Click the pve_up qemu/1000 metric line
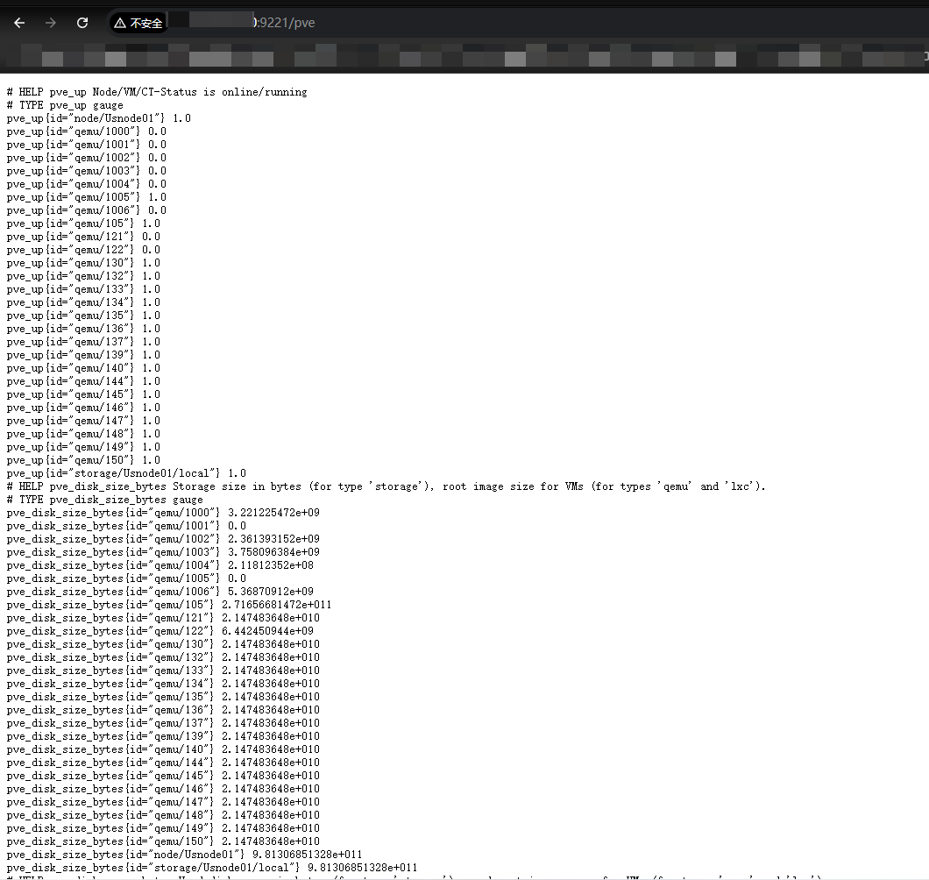Viewport: 929px width, 880px height. point(86,131)
